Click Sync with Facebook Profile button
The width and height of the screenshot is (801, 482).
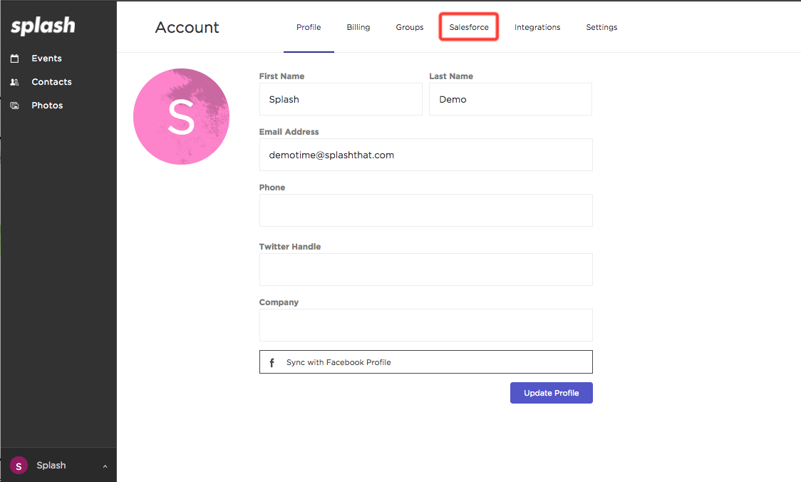(x=426, y=362)
